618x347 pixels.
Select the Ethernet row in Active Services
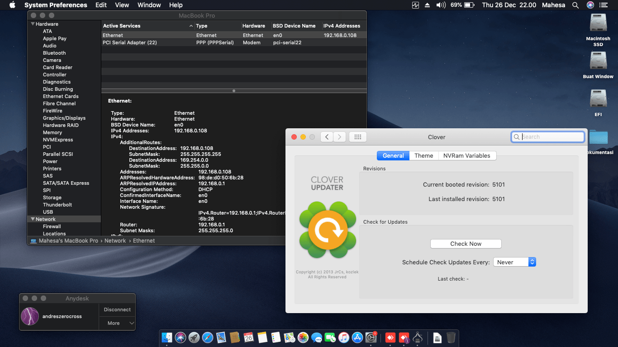233,35
